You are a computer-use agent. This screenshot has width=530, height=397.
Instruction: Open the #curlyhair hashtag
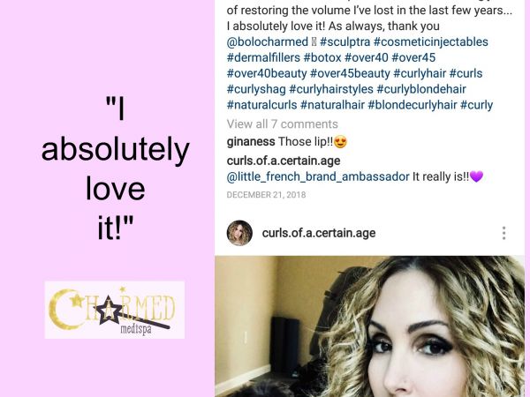420,73
